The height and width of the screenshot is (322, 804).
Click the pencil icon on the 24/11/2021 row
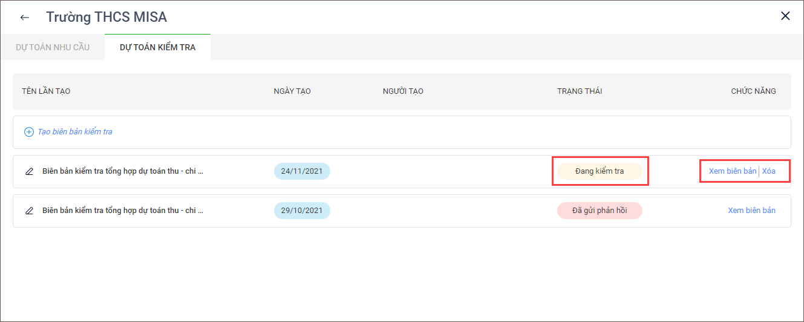click(29, 171)
